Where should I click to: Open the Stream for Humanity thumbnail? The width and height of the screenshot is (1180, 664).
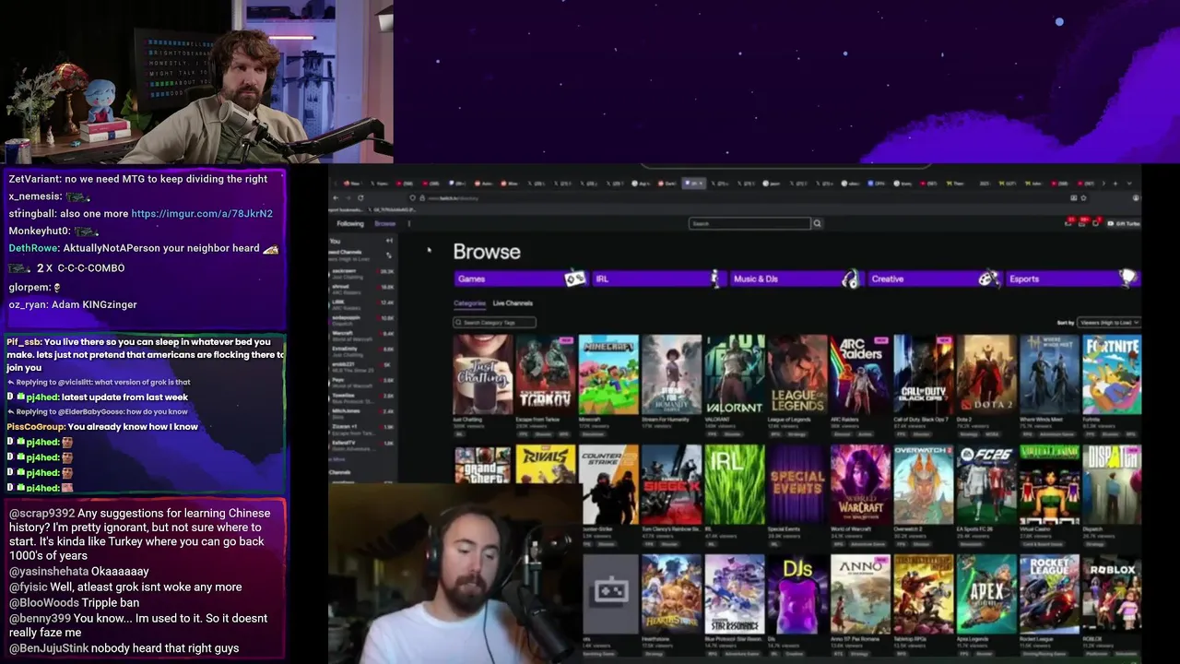pyautogui.click(x=671, y=374)
